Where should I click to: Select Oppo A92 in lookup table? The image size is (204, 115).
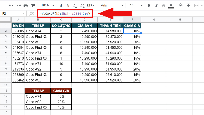38,102
